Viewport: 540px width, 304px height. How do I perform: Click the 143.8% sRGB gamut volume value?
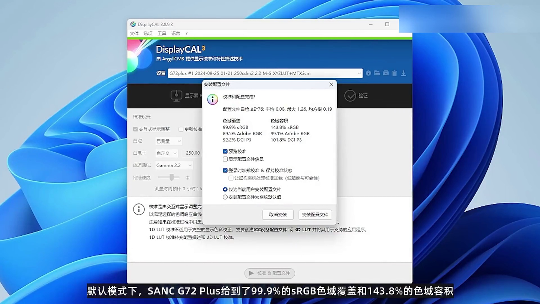coord(285,127)
